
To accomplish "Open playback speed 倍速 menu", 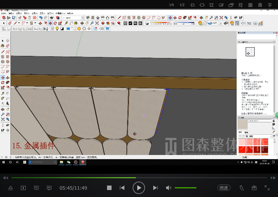I will click(x=224, y=188).
